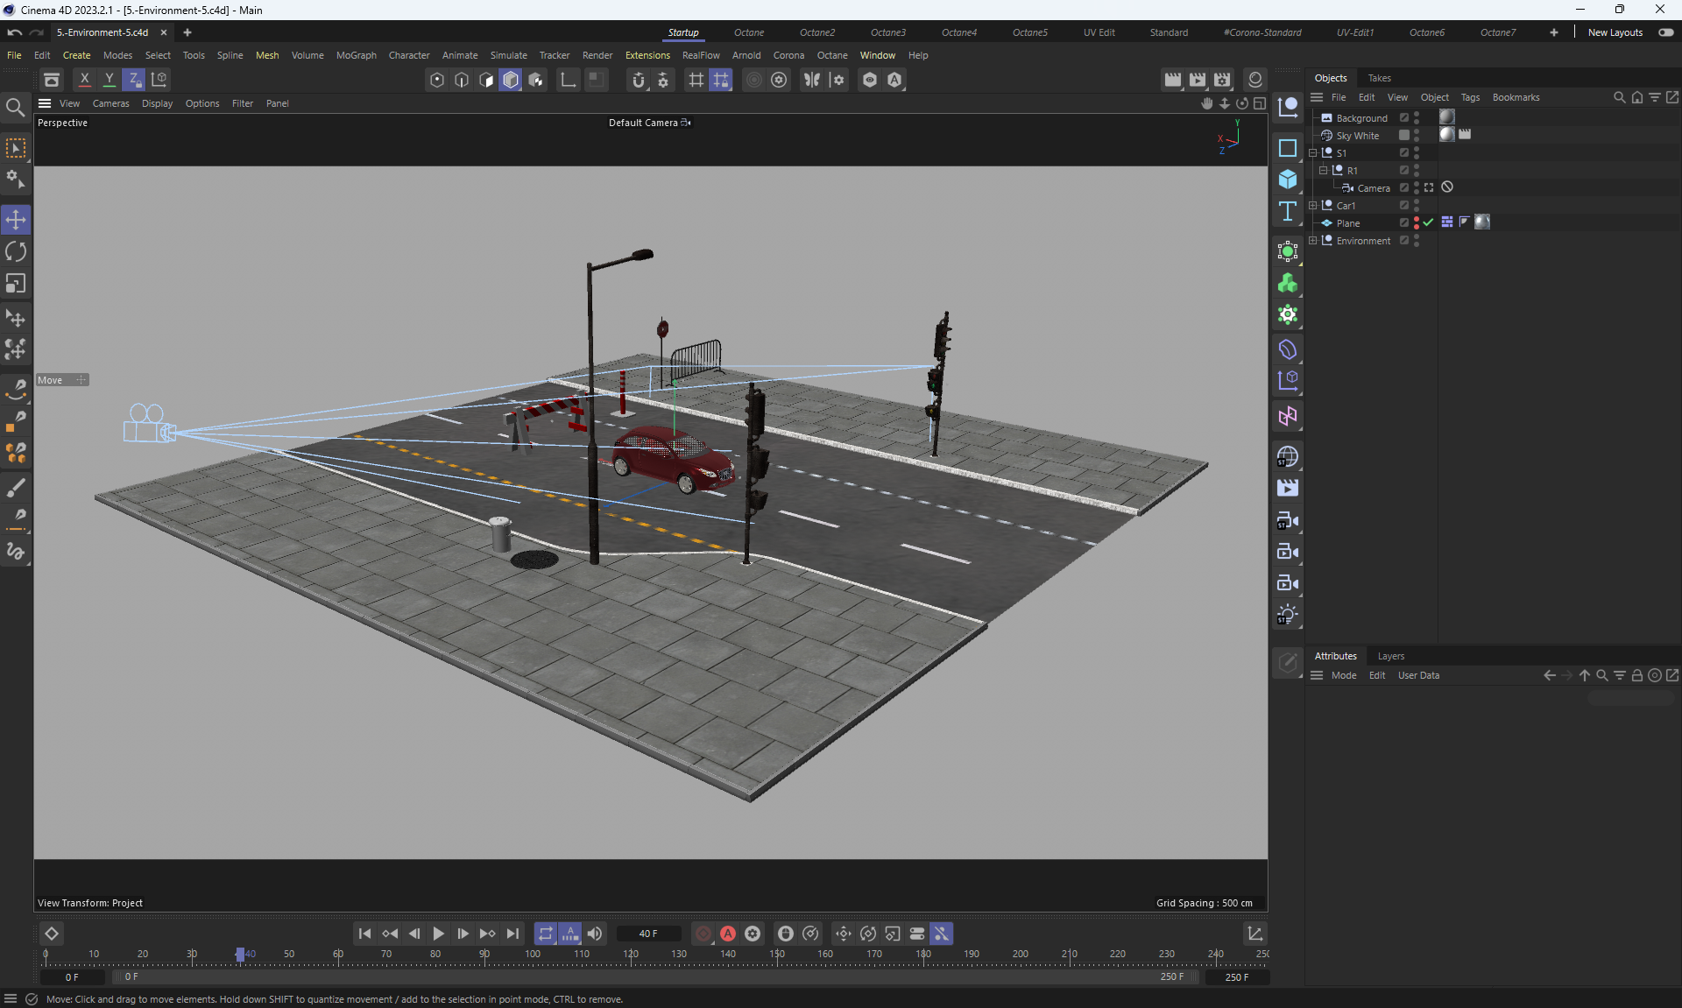Open the Attributes Mode menu
This screenshot has width=1682, height=1008.
pyautogui.click(x=1343, y=675)
